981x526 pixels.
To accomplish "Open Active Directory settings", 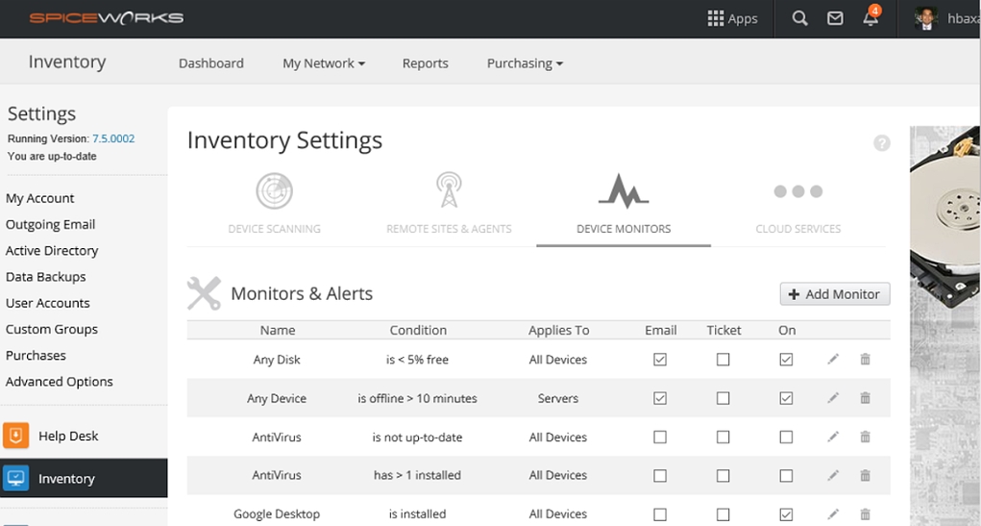I will [x=52, y=251].
